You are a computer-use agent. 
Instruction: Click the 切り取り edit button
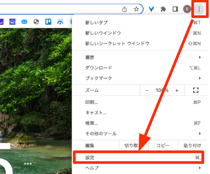134,146
